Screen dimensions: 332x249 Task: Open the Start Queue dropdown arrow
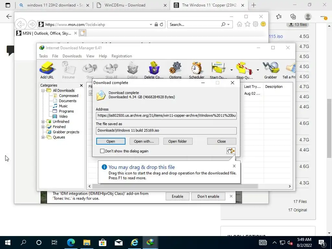(231, 70)
